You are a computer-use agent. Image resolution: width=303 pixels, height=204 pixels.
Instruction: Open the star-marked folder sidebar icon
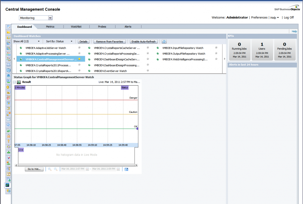click(x=8, y=38)
